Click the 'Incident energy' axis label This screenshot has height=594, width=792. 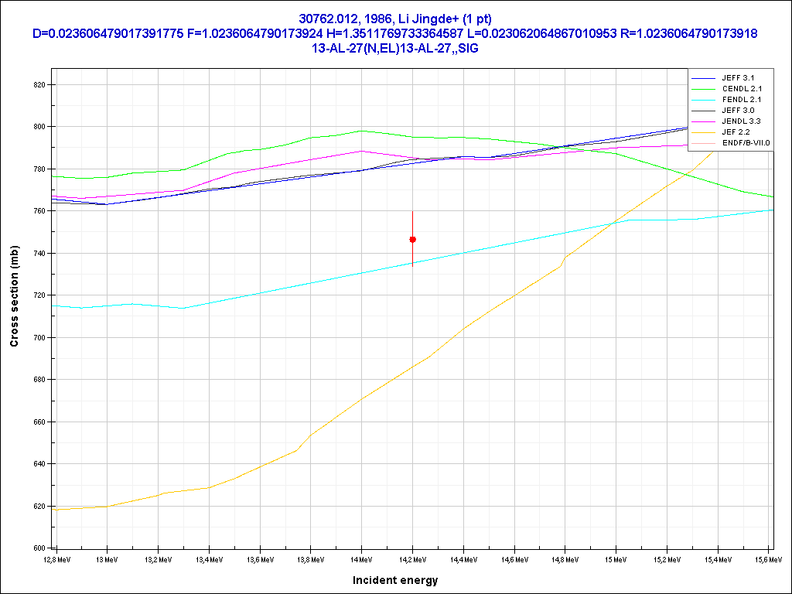tap(395, 580)
